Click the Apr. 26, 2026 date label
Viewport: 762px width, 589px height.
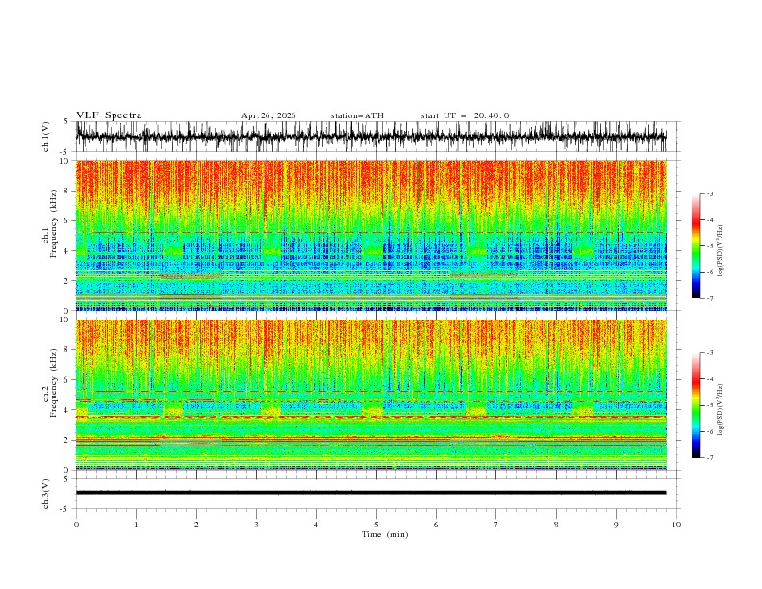[x=268, y=115]
